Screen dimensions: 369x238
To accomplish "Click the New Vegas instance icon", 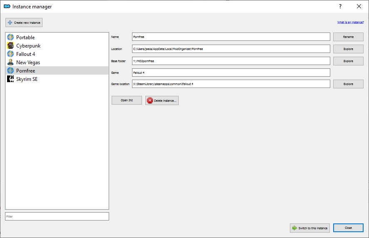I will 10,62.
